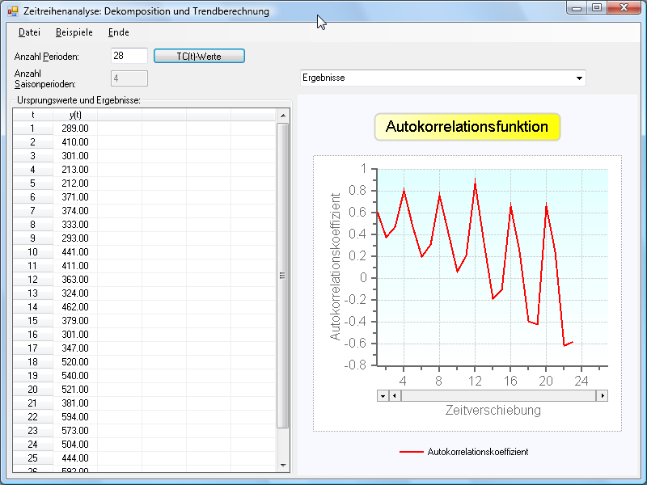
Task: Click the Ende menu item
Action: click(118, 32)
